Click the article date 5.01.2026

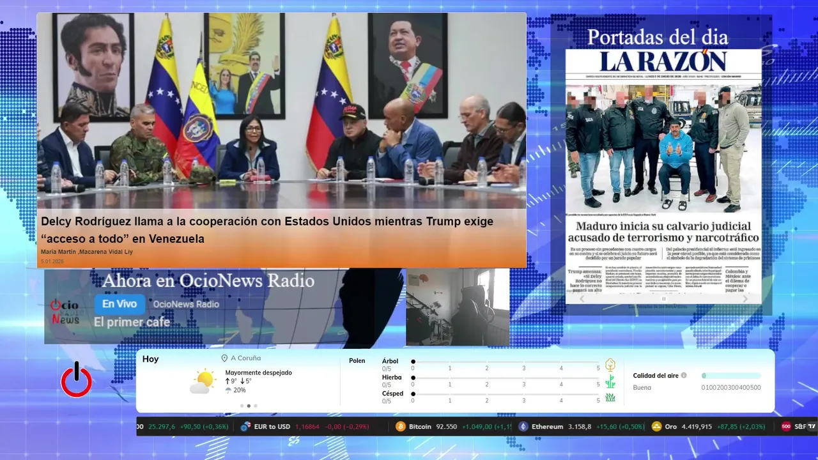(52, 261)
